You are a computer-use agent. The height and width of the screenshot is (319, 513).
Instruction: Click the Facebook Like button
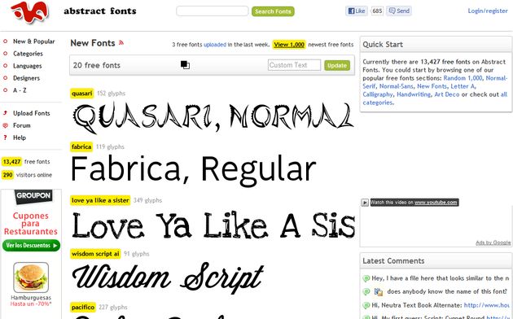pos(357,11)
